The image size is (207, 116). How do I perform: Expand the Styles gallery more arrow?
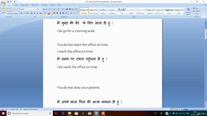click(184, 14)
